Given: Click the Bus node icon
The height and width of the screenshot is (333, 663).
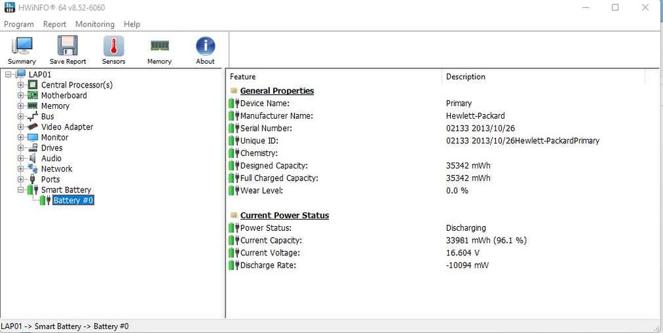Looking at the screenshot, I should [32, 116].
